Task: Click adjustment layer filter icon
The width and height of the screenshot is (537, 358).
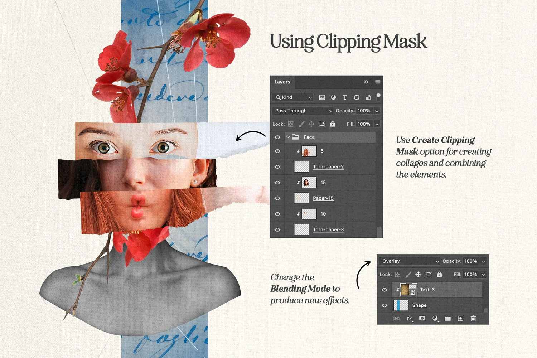Action: pyautogui.click(x=333, y=97)
